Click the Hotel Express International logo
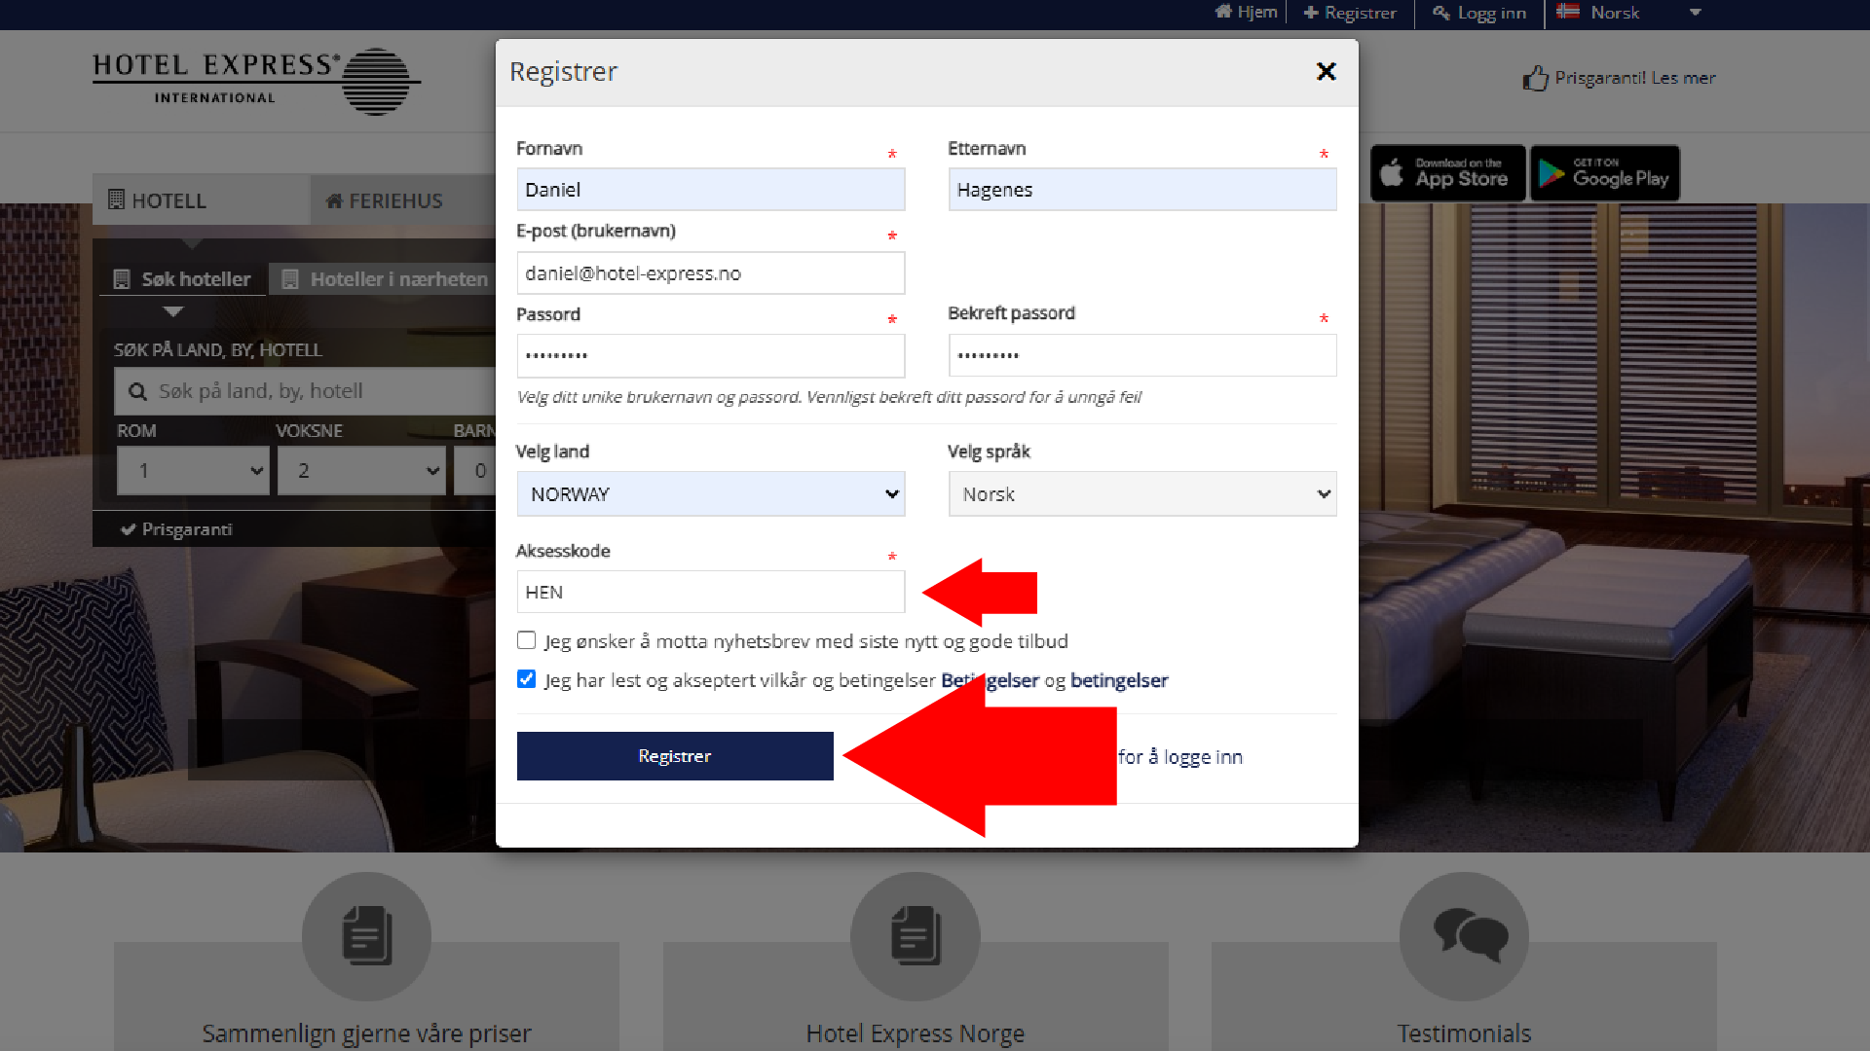1870x1051 pixels. pyautogui.click(x=255, y=80)
